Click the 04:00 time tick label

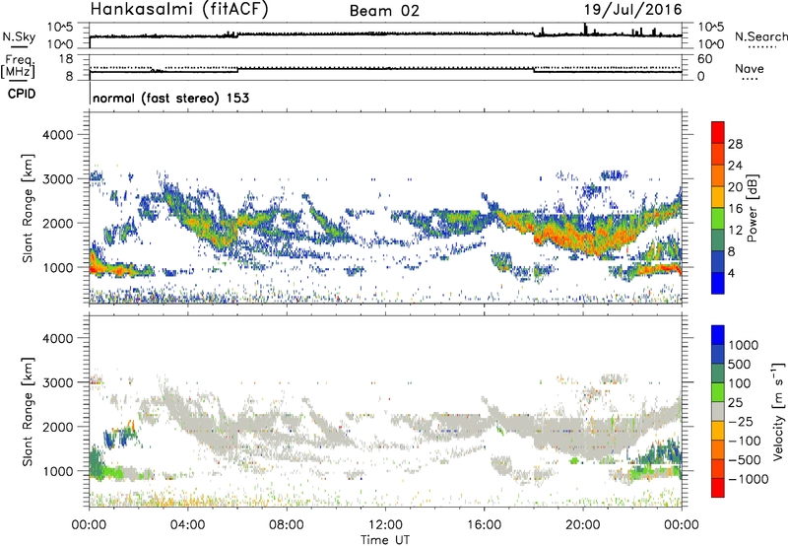pos(187,525)
